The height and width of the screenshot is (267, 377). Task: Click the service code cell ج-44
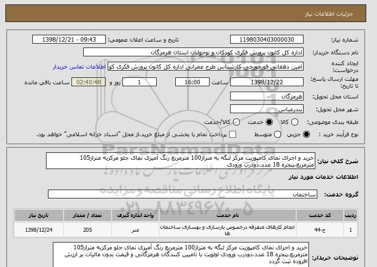[320, 230]
